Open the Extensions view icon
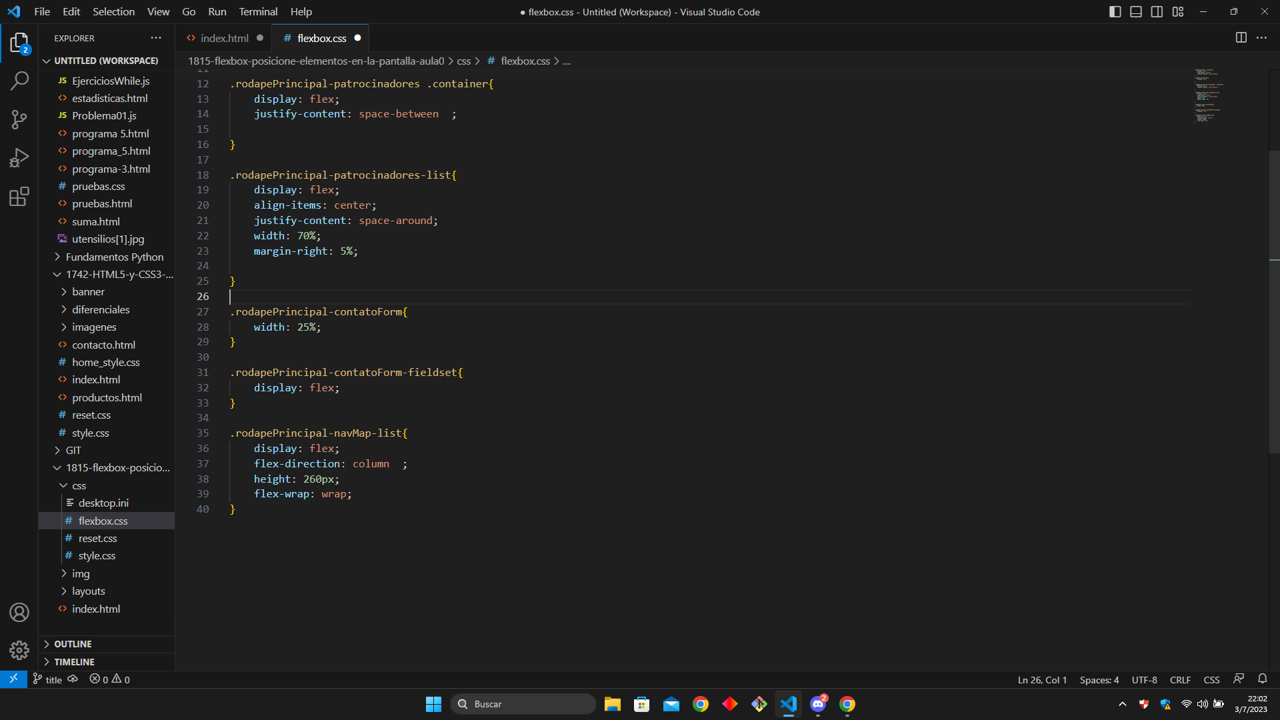The width and height of the screenshot is (1280, 720). coord(19,197)
